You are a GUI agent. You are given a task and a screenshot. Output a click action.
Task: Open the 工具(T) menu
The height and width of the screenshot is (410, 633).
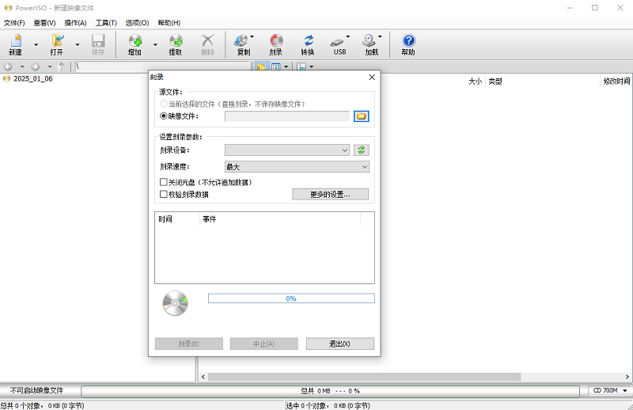[x=106, y=23]
